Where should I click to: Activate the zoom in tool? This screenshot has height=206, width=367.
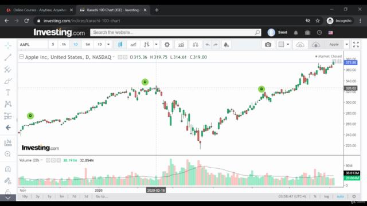point(7,154)
